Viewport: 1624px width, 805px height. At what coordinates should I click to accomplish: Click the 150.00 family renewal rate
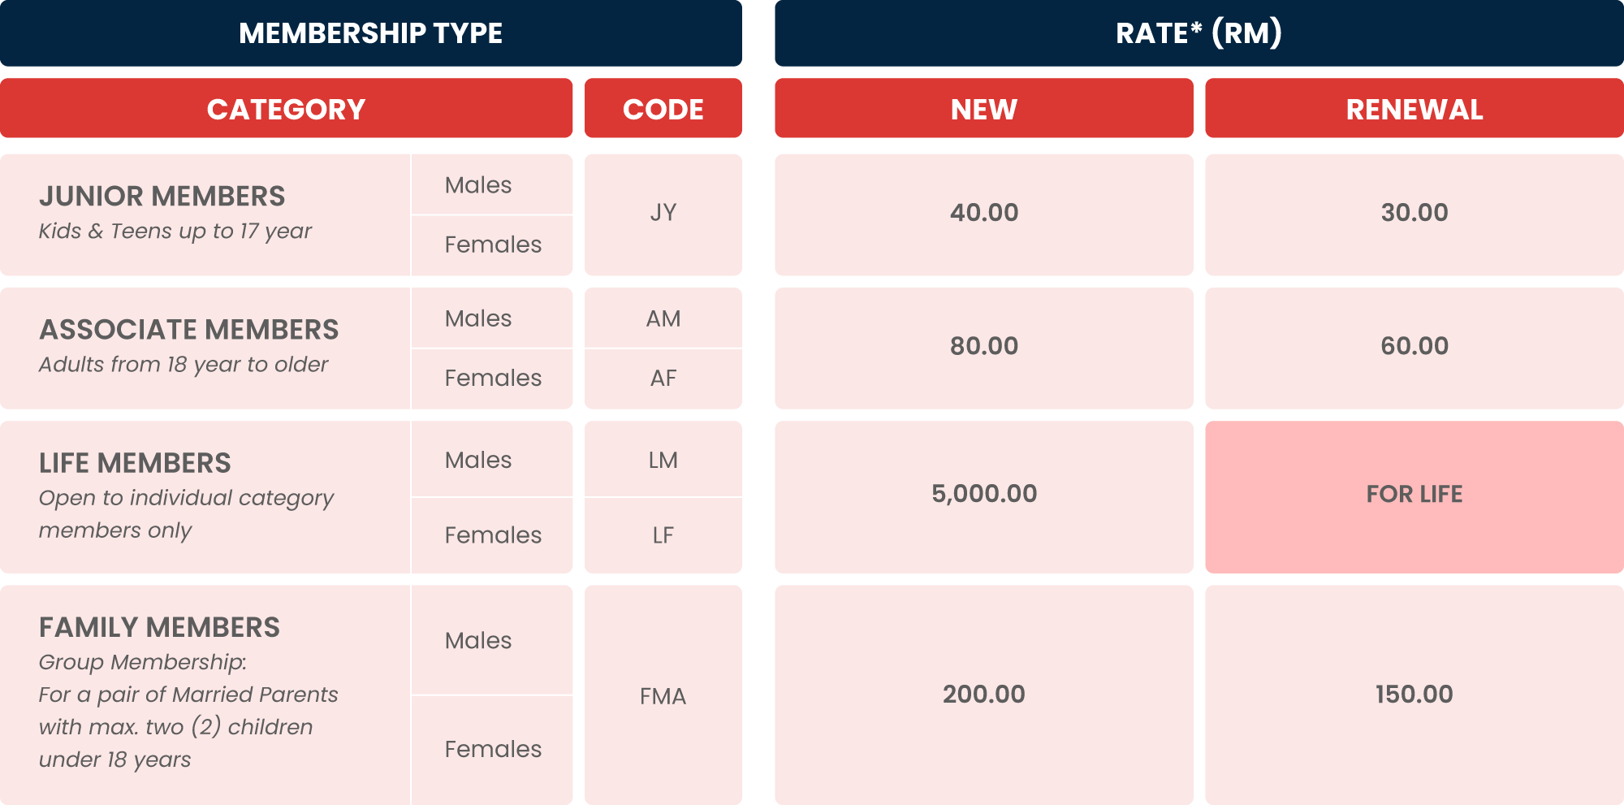[x=1415, y=695]
